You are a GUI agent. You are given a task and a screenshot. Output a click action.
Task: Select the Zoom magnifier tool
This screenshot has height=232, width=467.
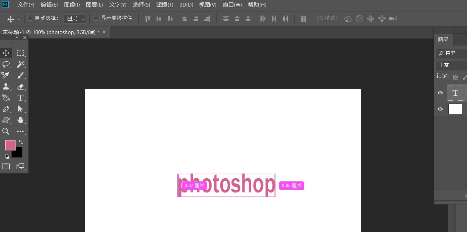[x=6, y=131]
